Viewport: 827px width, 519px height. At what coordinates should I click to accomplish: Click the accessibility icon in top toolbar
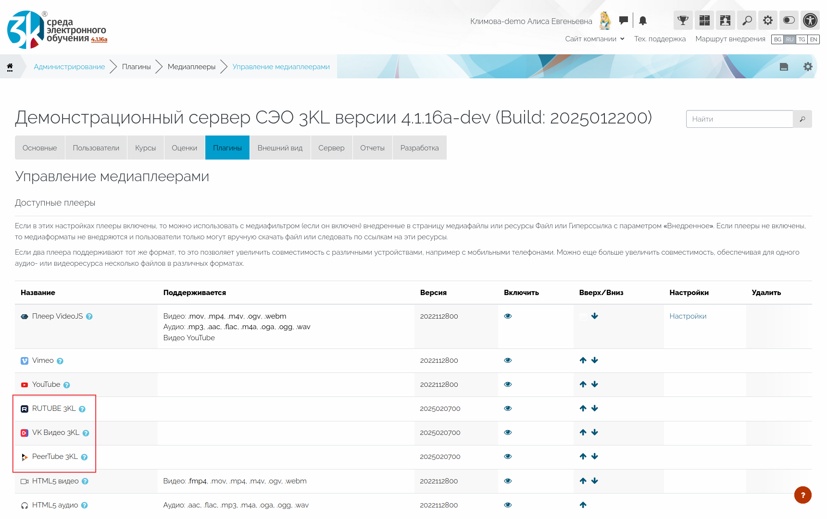810,20
